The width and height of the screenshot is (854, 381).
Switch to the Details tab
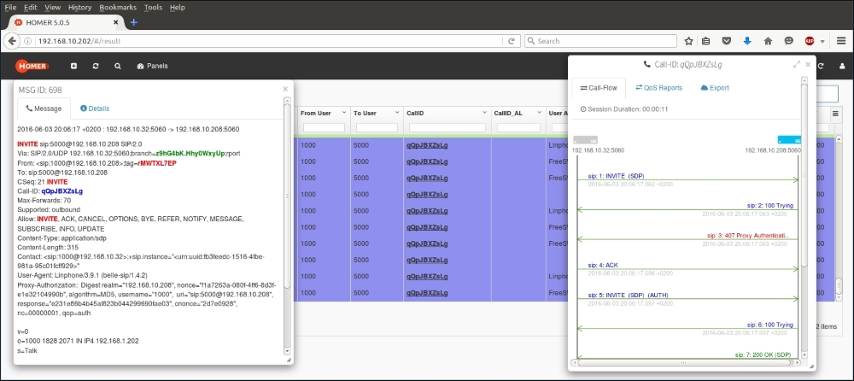click(95, 108)
